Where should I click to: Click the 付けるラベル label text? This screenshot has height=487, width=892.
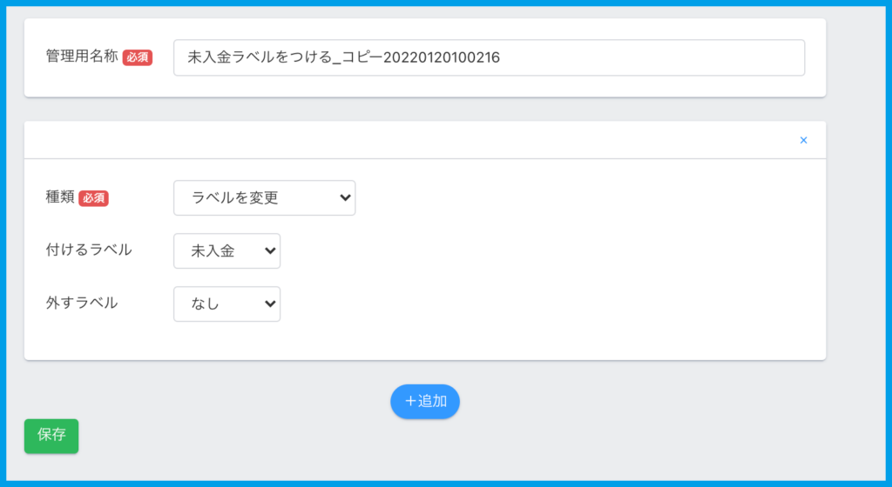tap(89, 250)
